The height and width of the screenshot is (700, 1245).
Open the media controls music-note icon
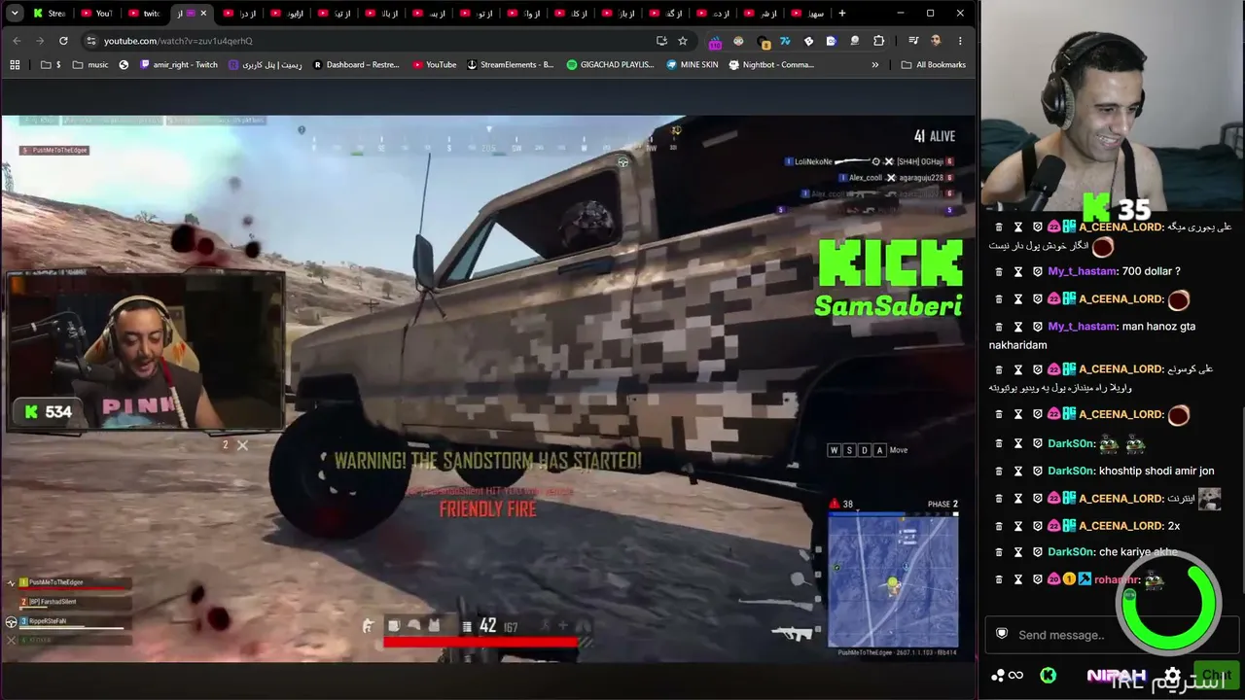point(913,41)
